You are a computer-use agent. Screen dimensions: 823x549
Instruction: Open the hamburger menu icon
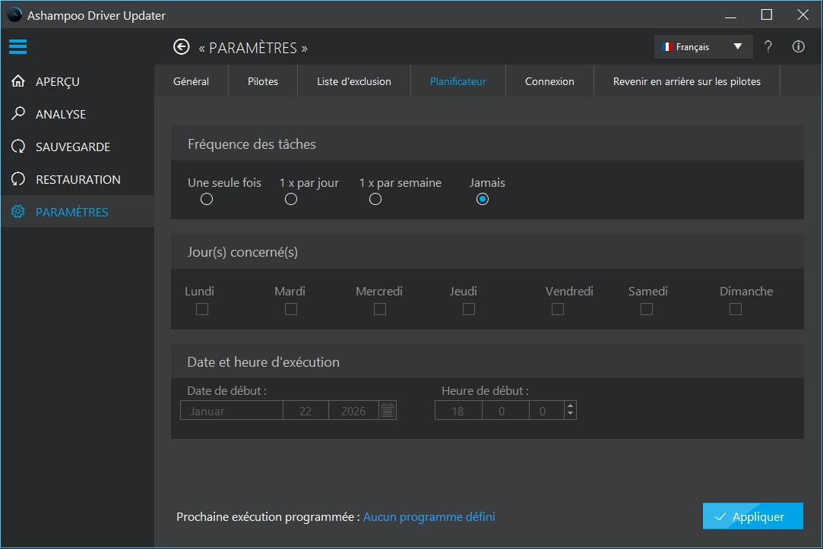[x=18, y=46]
